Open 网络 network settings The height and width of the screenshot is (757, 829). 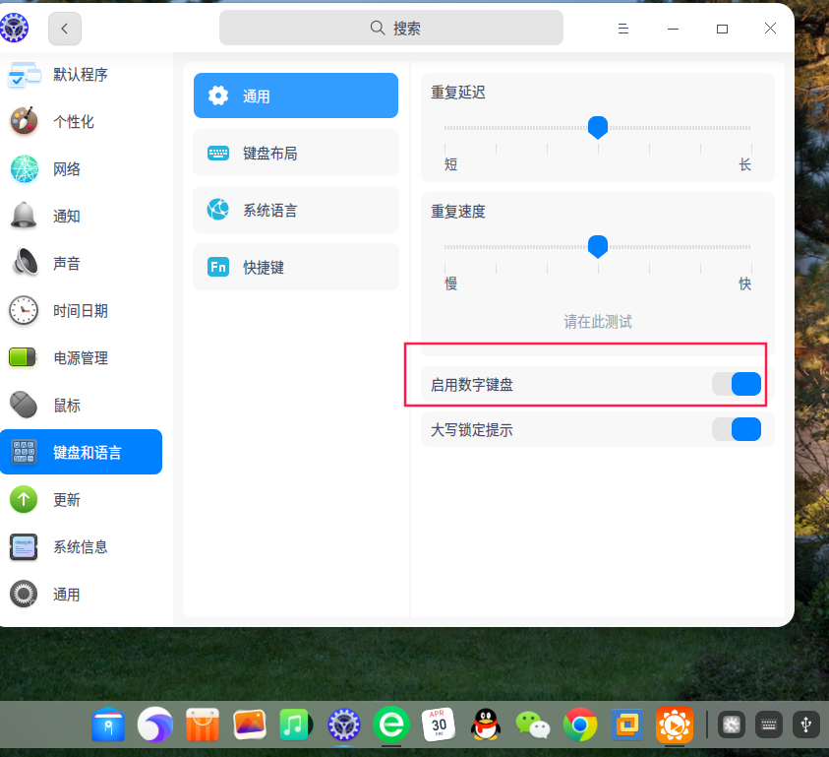coord(81,169)
